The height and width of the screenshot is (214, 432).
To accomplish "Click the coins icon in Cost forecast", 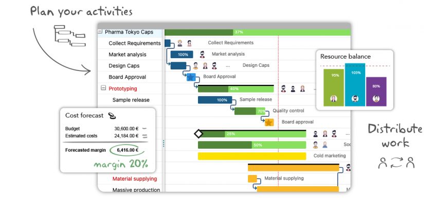I will (112, 116).
